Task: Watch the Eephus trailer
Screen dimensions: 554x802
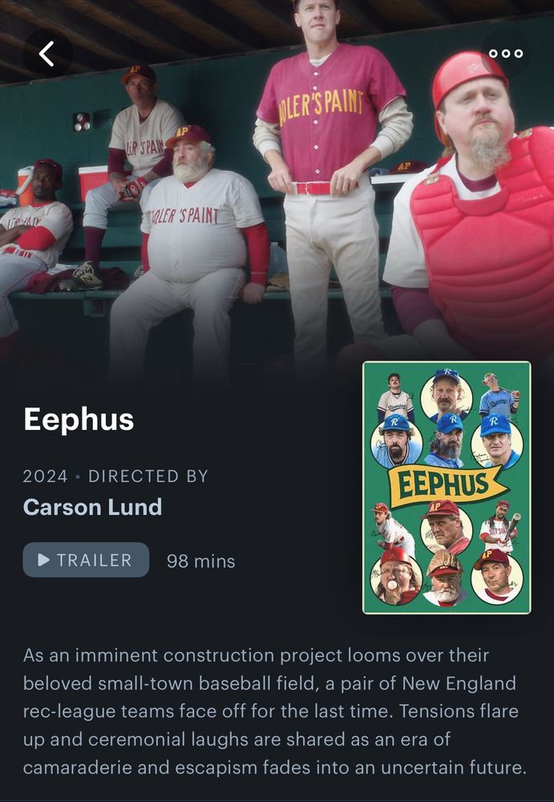Action: [86, 560]
